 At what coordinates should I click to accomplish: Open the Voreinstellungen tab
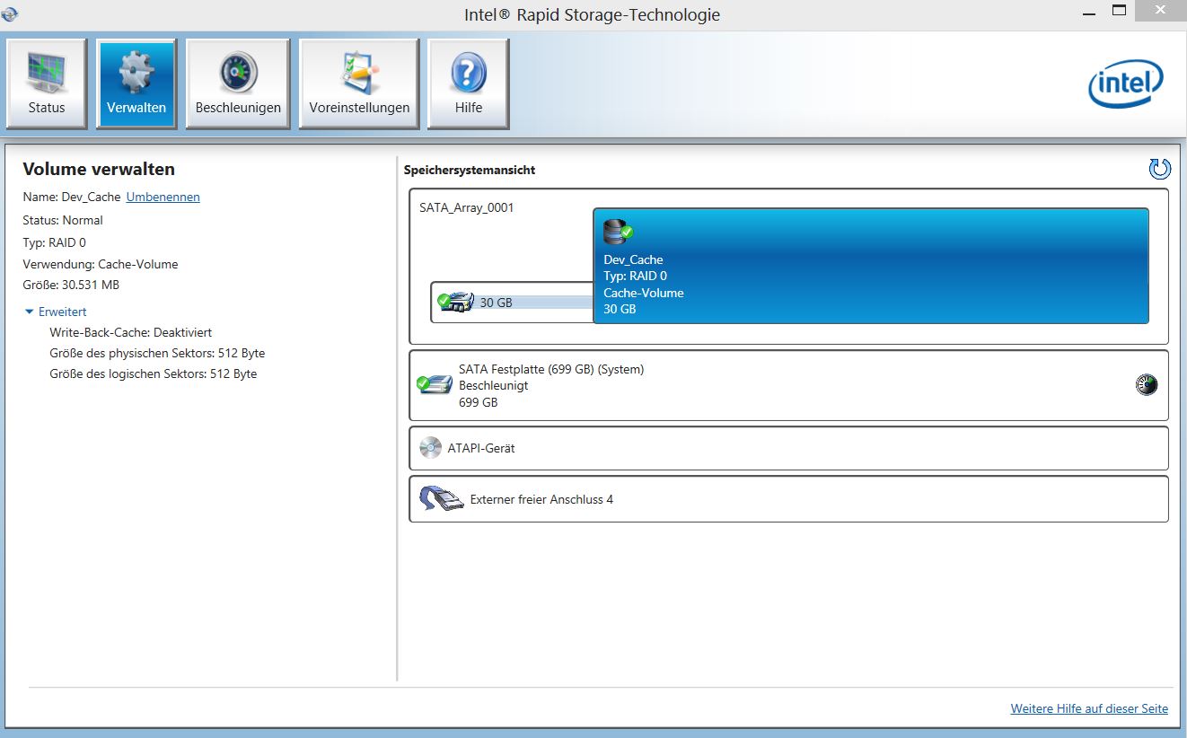pyautogui.click(x=359, y=84)
